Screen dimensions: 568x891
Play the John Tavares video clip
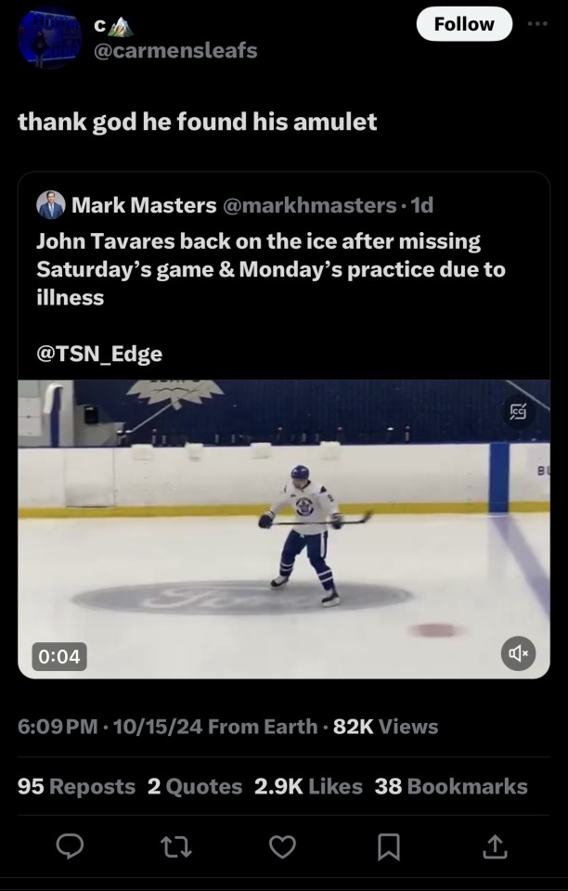pyautogui.click(x=283, y=529)
